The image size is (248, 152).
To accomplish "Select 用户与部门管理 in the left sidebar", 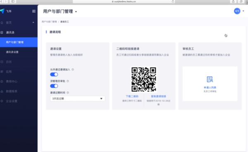I will (x=19, y=42).
